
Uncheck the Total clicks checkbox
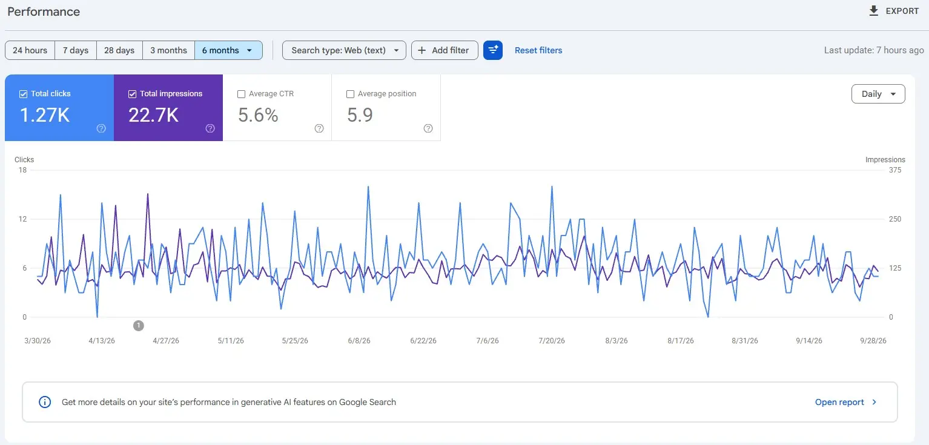[23, 94]
